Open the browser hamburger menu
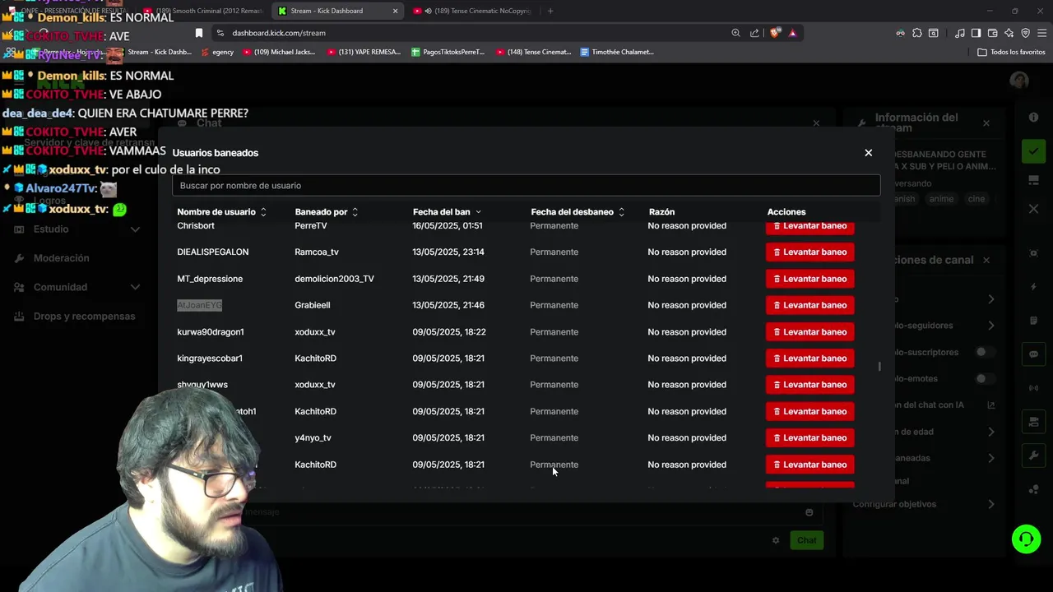This screenshot has width=1053, height=592. (1041, 33)
